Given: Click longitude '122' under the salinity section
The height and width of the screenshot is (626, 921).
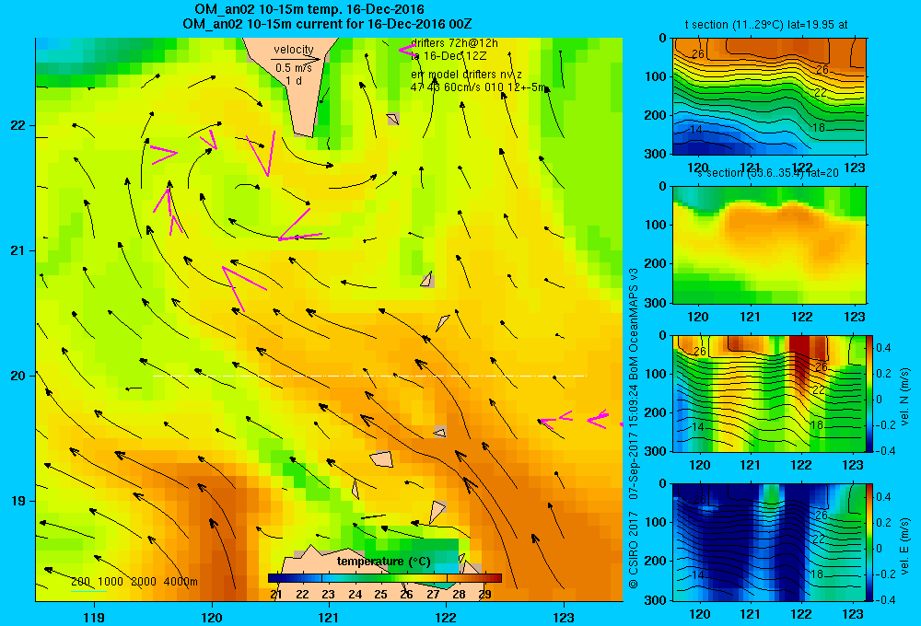Looking at the screenshot, I should 802,317.
